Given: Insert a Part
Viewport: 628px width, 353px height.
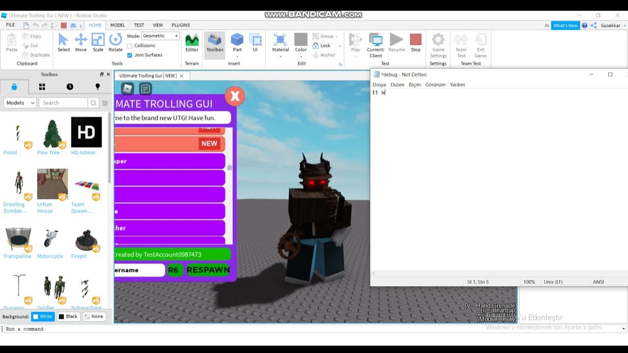Looking at the screenshot, I should pyautogui.click(x=237, y=43).
